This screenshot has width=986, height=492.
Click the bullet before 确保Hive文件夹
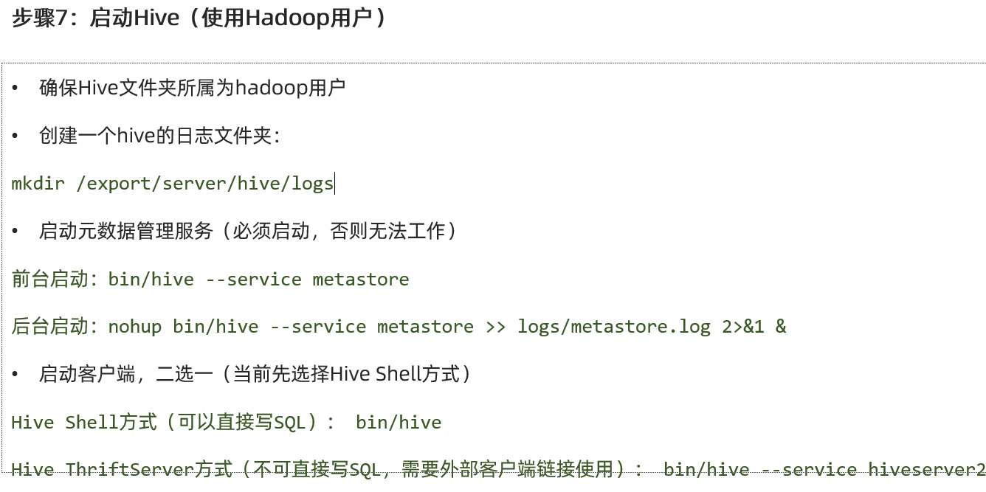[x=15, y=88]
